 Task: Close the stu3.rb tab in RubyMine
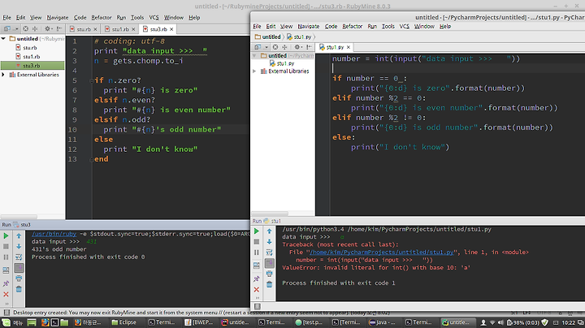point(171,29)
